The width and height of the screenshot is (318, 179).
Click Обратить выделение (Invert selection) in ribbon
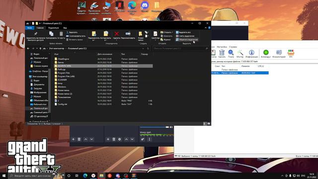(x=187, y=40)
